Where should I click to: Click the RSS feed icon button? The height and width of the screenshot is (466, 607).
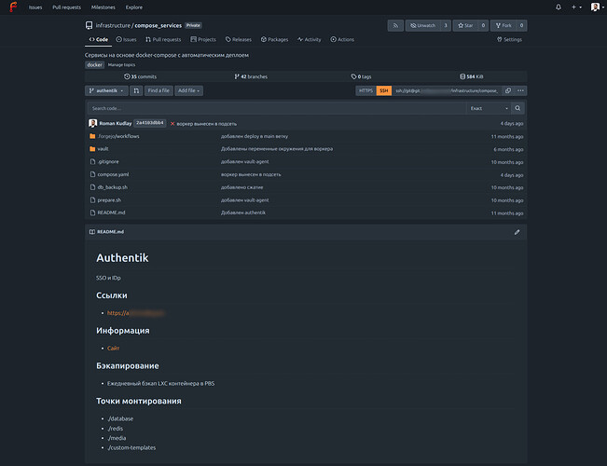pos(395,25)
